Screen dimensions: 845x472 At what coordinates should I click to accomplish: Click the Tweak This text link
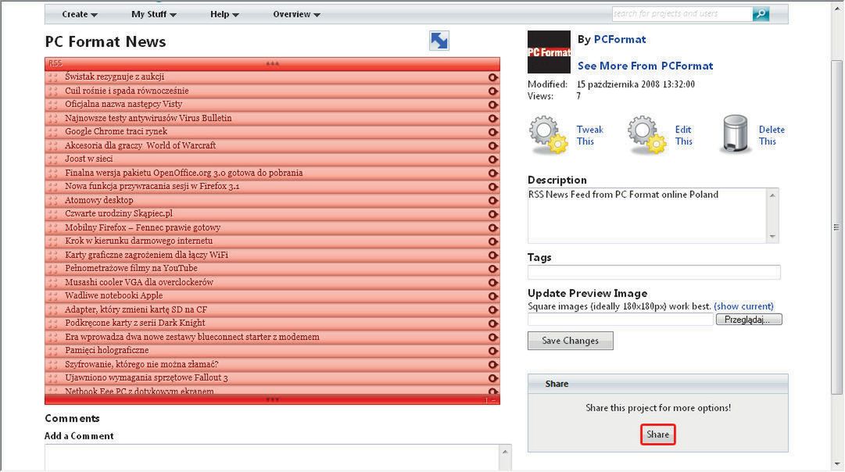[x=589, y=135]
